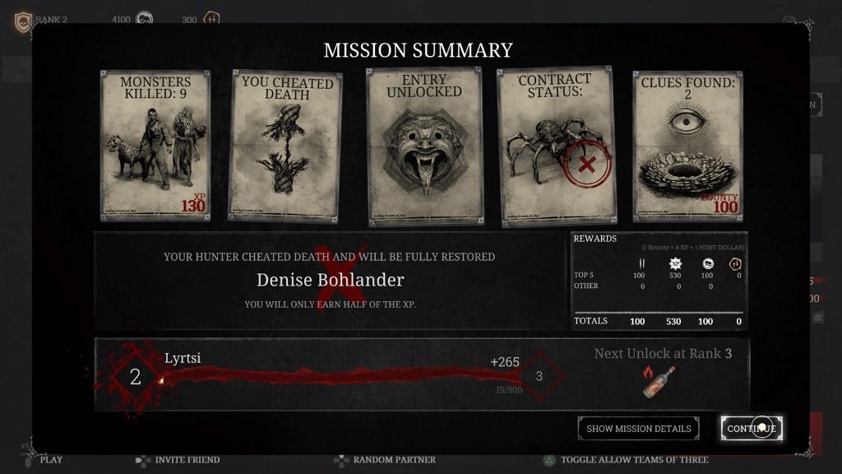Click the Continue button
The image size is (842, 474).
[752, 428]
